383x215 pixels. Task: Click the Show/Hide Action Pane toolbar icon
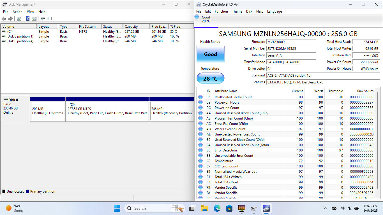tap(34, 19)
